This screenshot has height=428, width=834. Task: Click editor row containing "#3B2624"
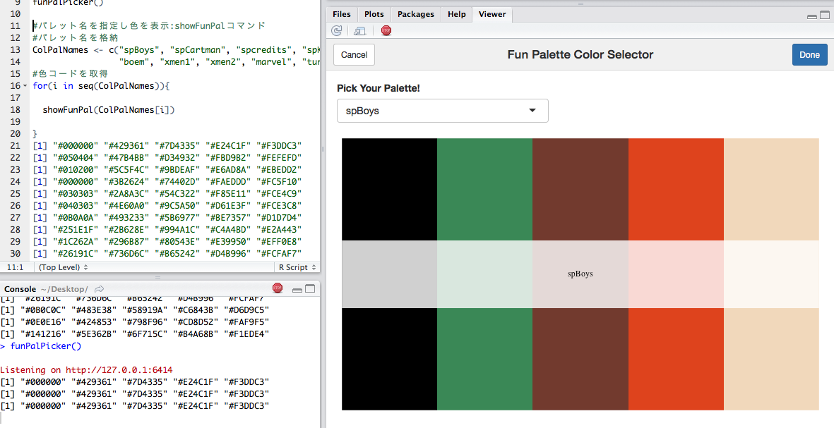point(167,181)
